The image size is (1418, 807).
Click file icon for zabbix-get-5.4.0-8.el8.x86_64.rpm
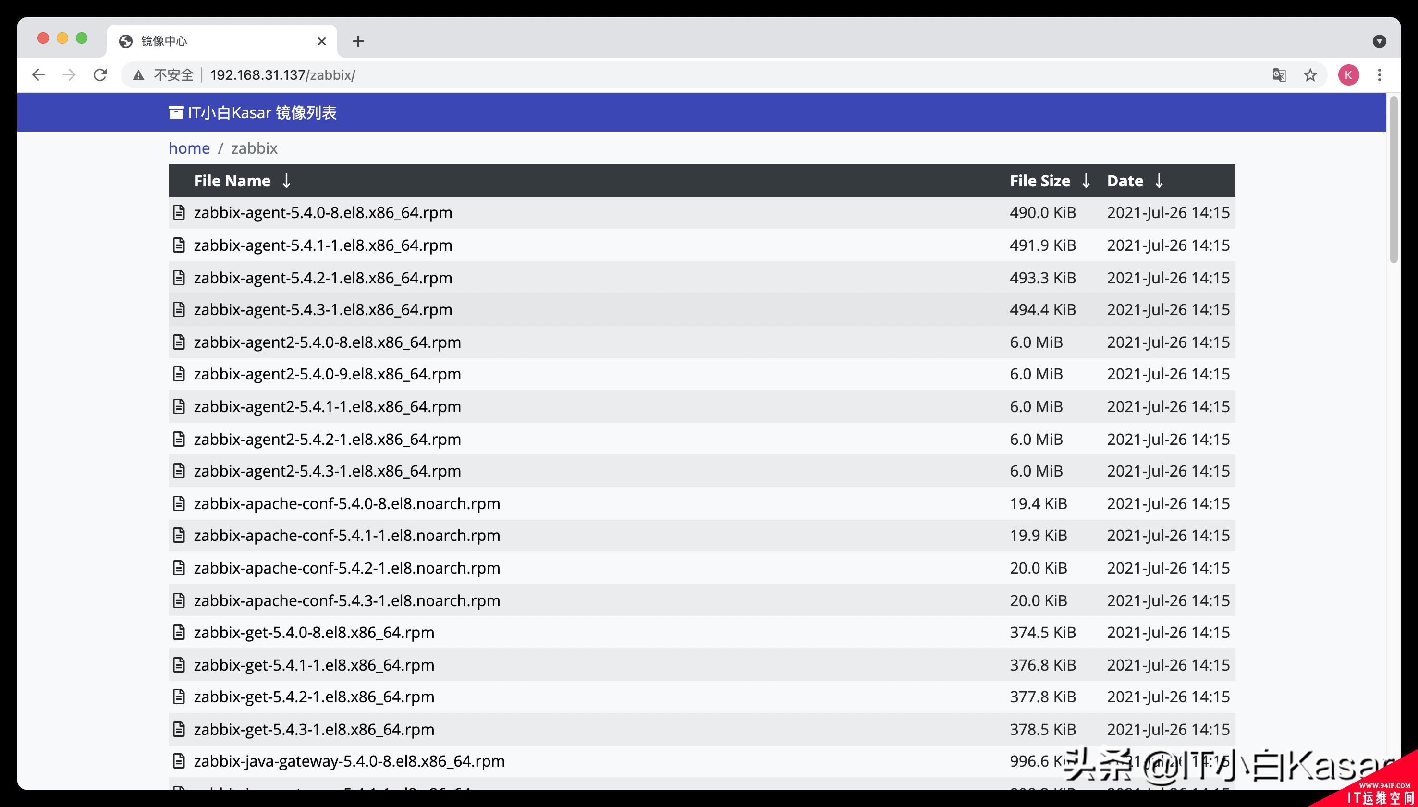[x=178, y=633]
